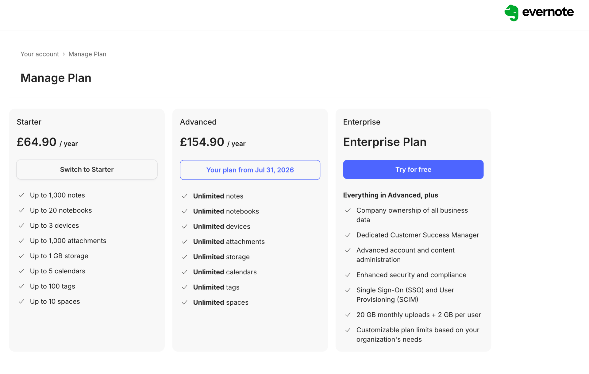Click checkmark beside Up to 20 notebooks
The width and height of the screenshot is (589, 374).
click(x=21, y=210)
